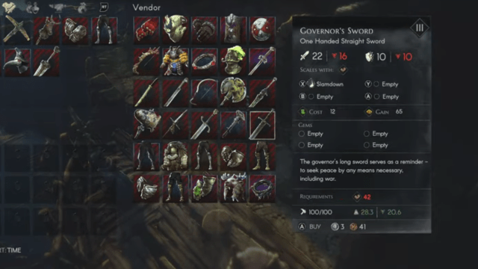Select the green slime-covered helmet
The height and width of the screenshot is (269, 478).
(x=233, y=61)
